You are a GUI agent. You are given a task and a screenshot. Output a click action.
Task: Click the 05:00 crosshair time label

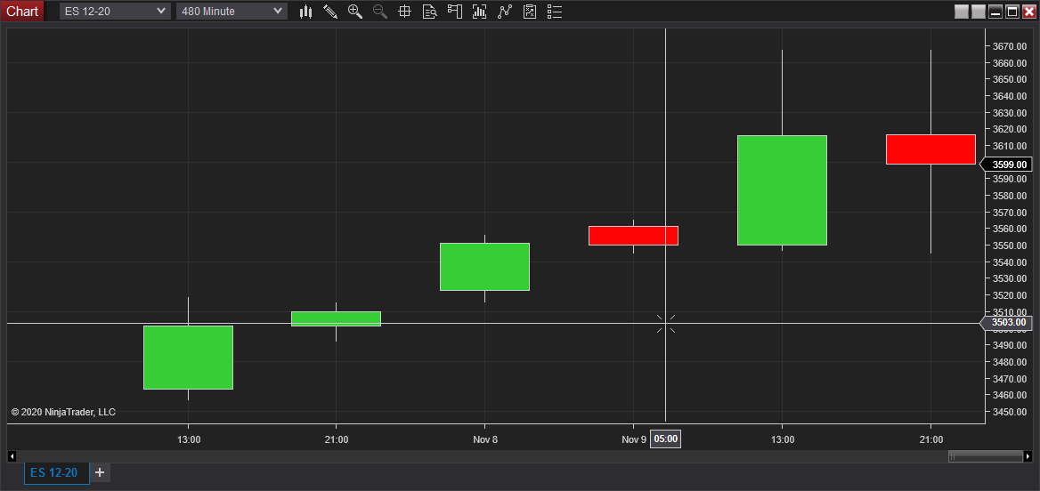tap(665, 439)
